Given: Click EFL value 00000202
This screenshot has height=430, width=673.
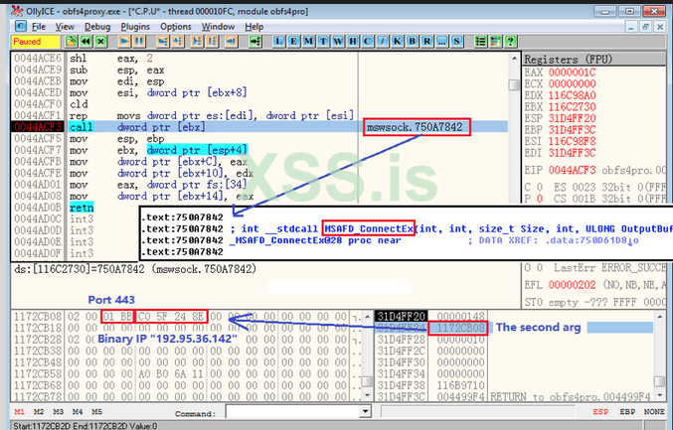Looking at the screenshot, I should [x=572, y=285].
